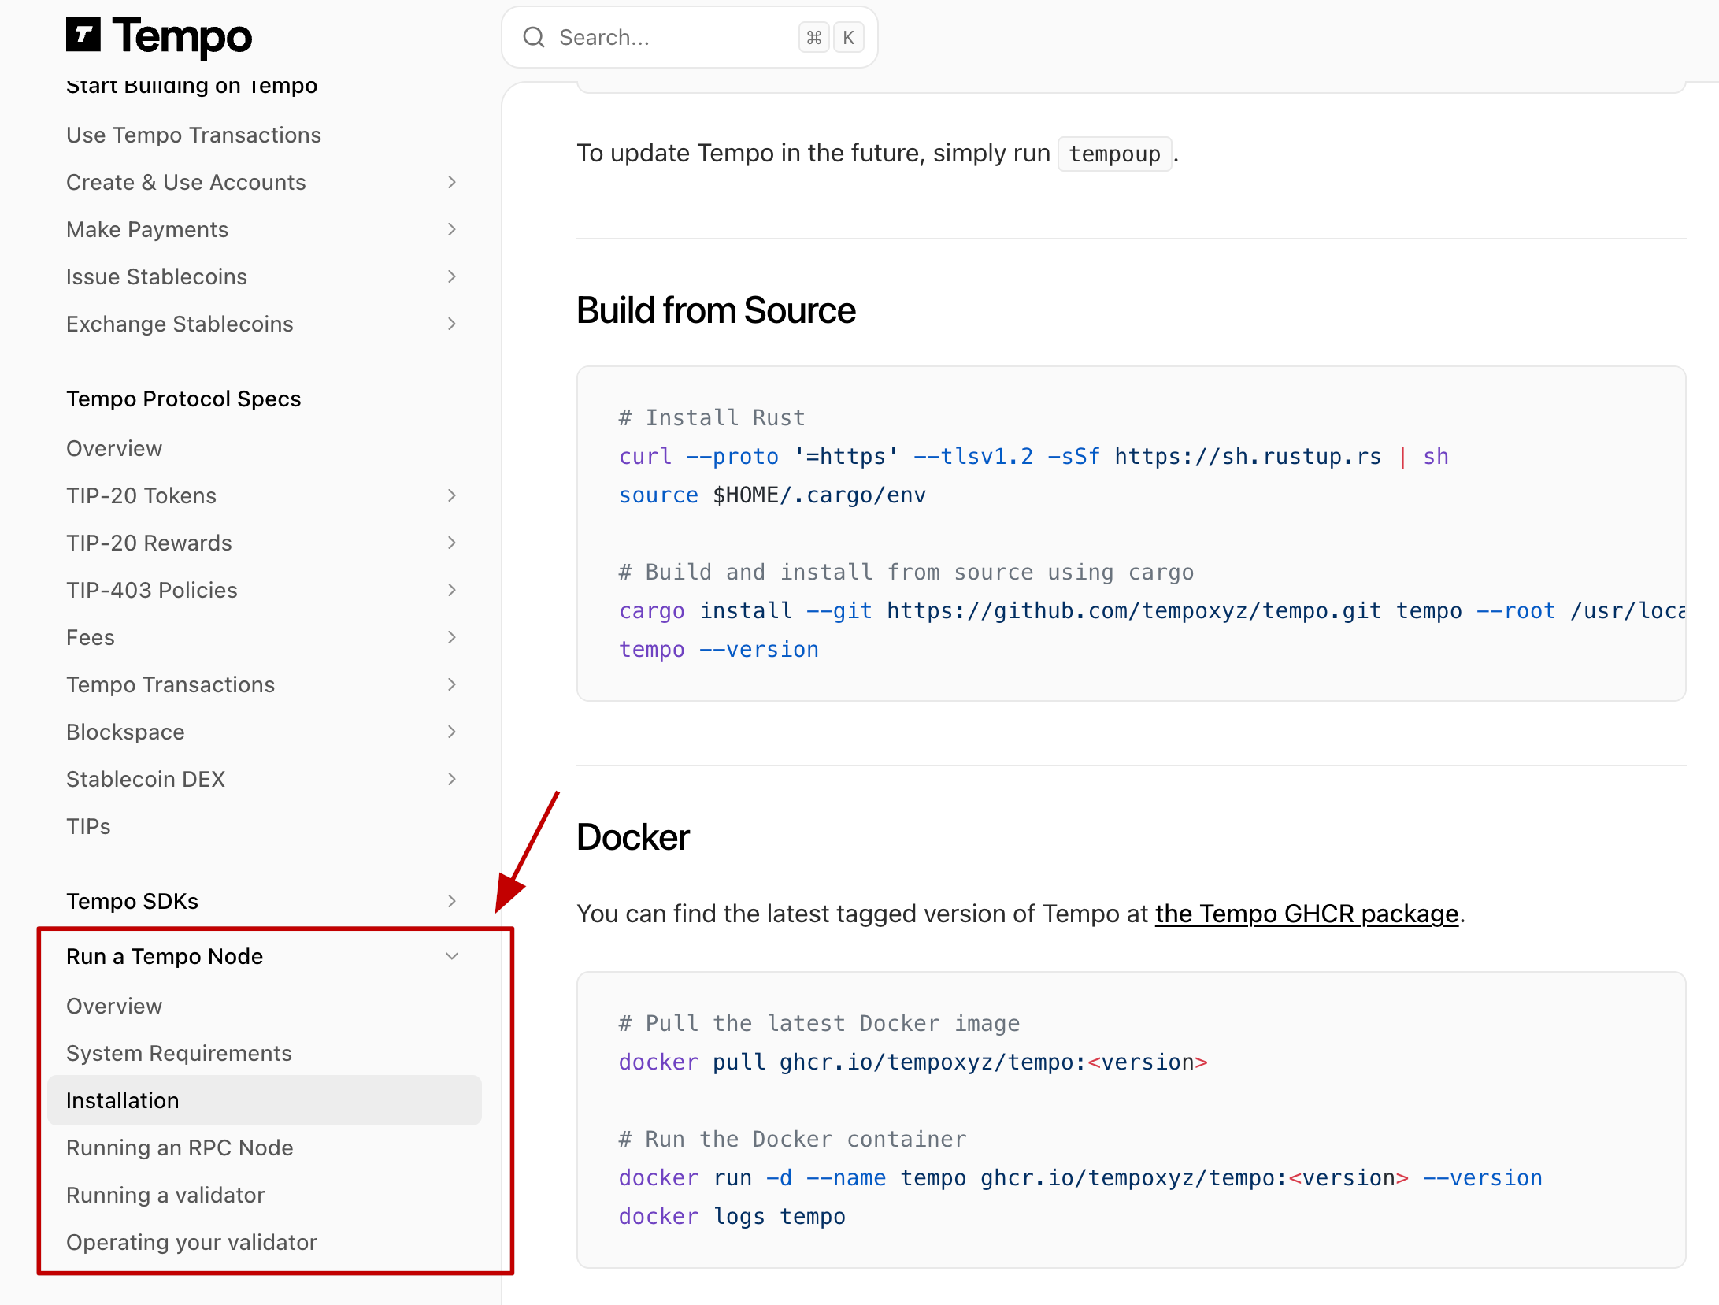Image resolution: width=1719 pixels, height=1305 pixels.
Task: Click the Docker section heading
Action: pos(632,836)
